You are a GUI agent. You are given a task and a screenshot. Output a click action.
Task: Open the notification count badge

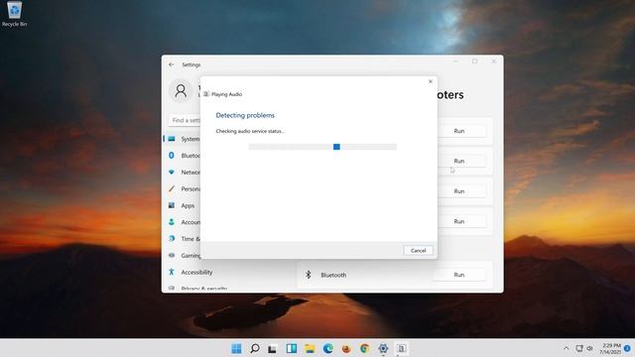(x=627, y=348)
